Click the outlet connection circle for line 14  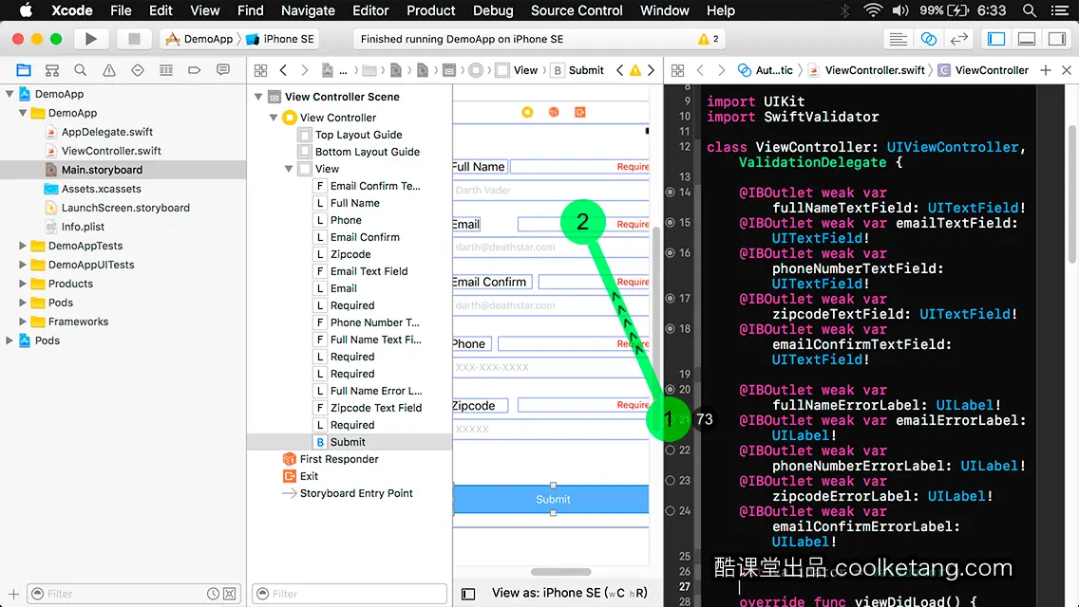671,193
